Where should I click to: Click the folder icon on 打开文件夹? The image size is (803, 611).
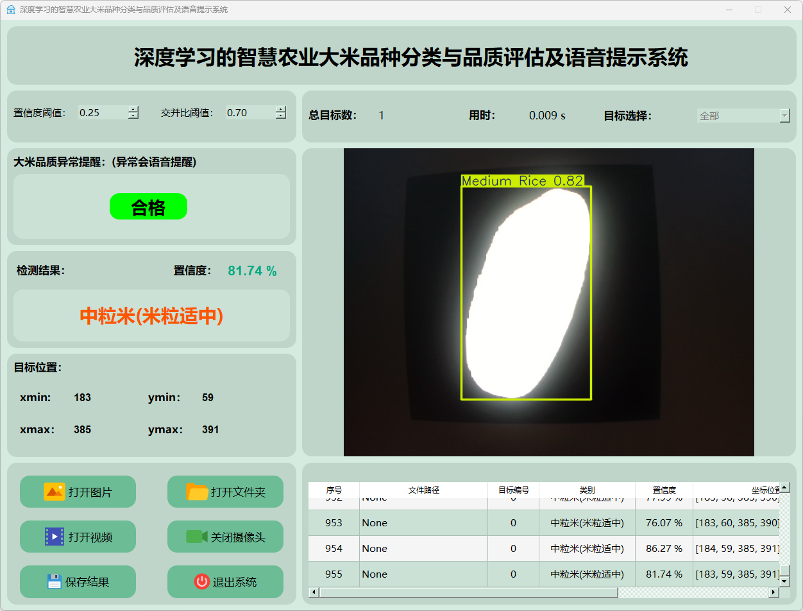coord(197,492)
